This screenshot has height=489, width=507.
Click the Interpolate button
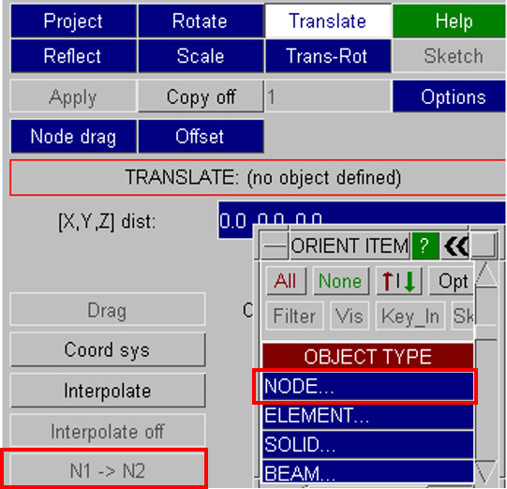point(108,391)
